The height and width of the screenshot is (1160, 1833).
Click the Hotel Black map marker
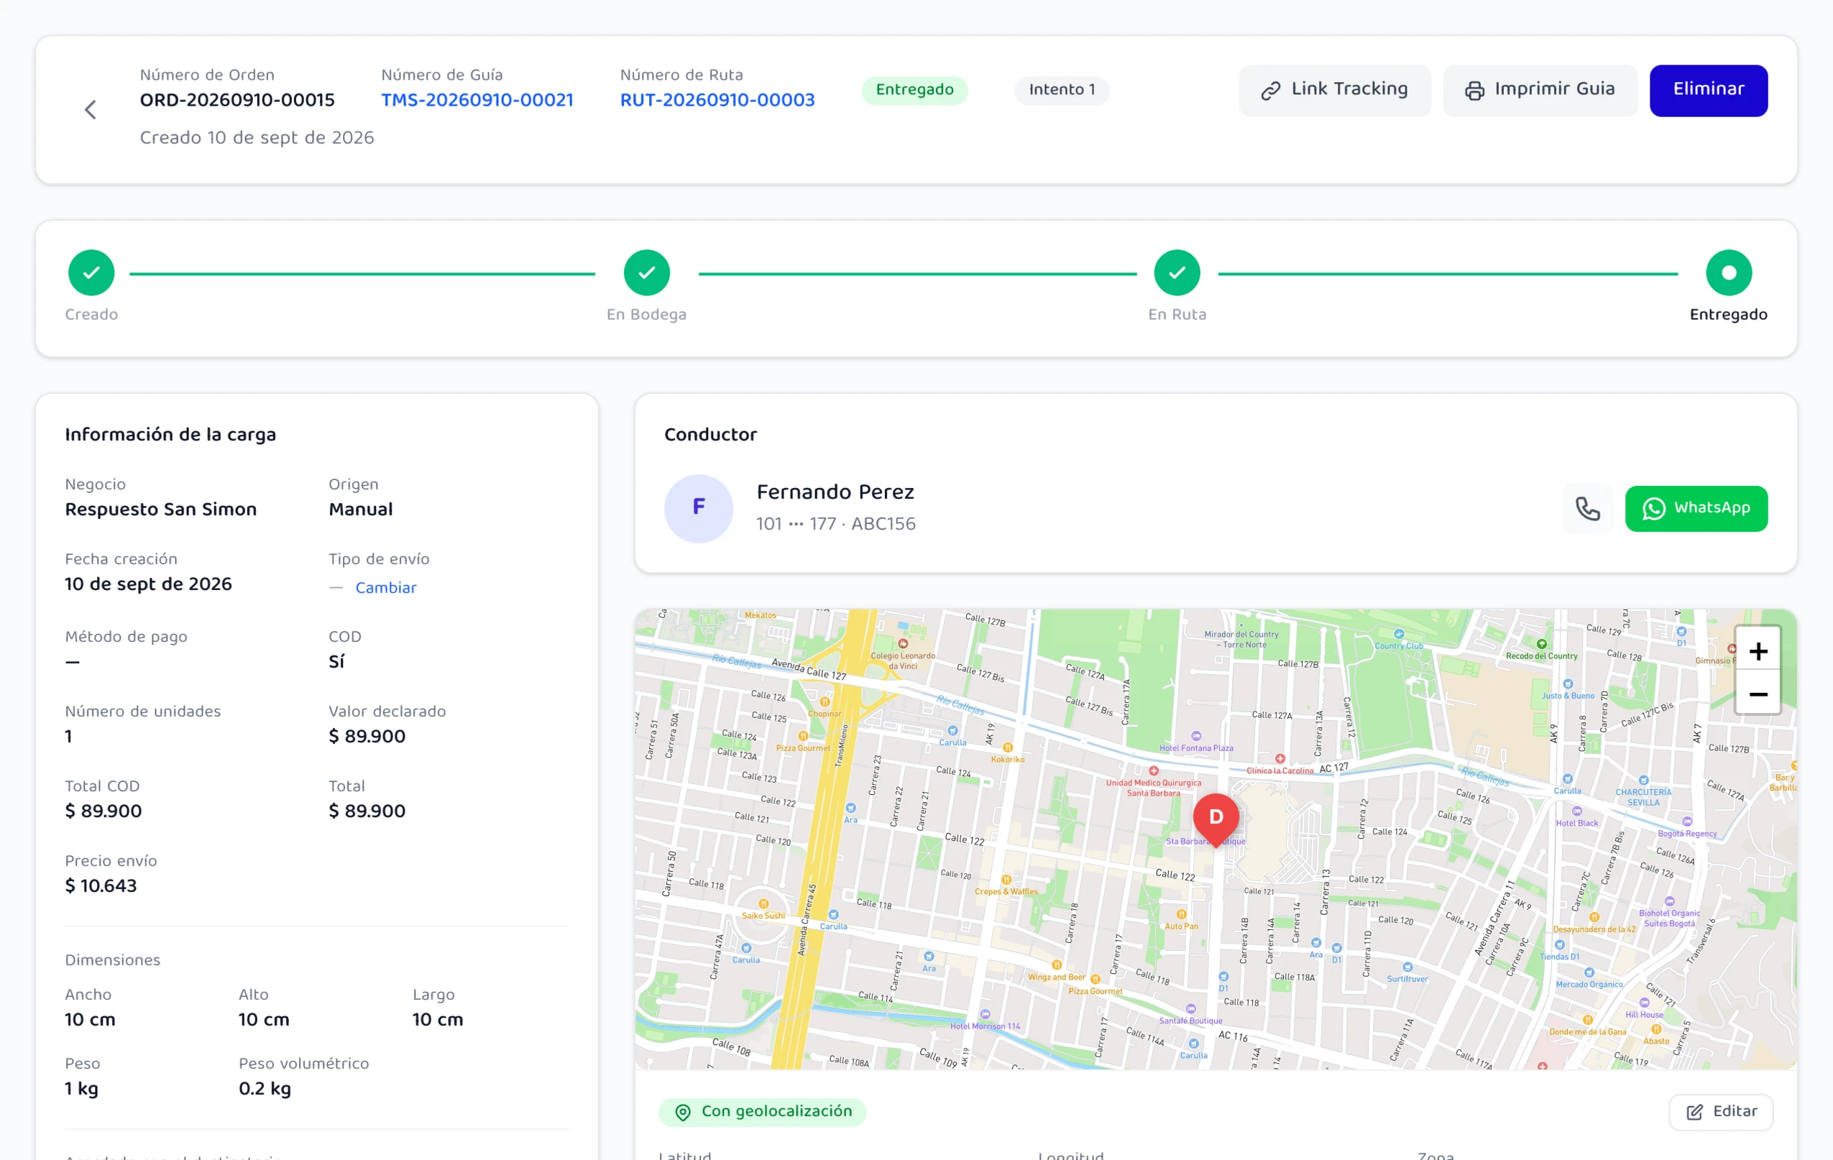pyautogui.click(x=1576, y=811)
